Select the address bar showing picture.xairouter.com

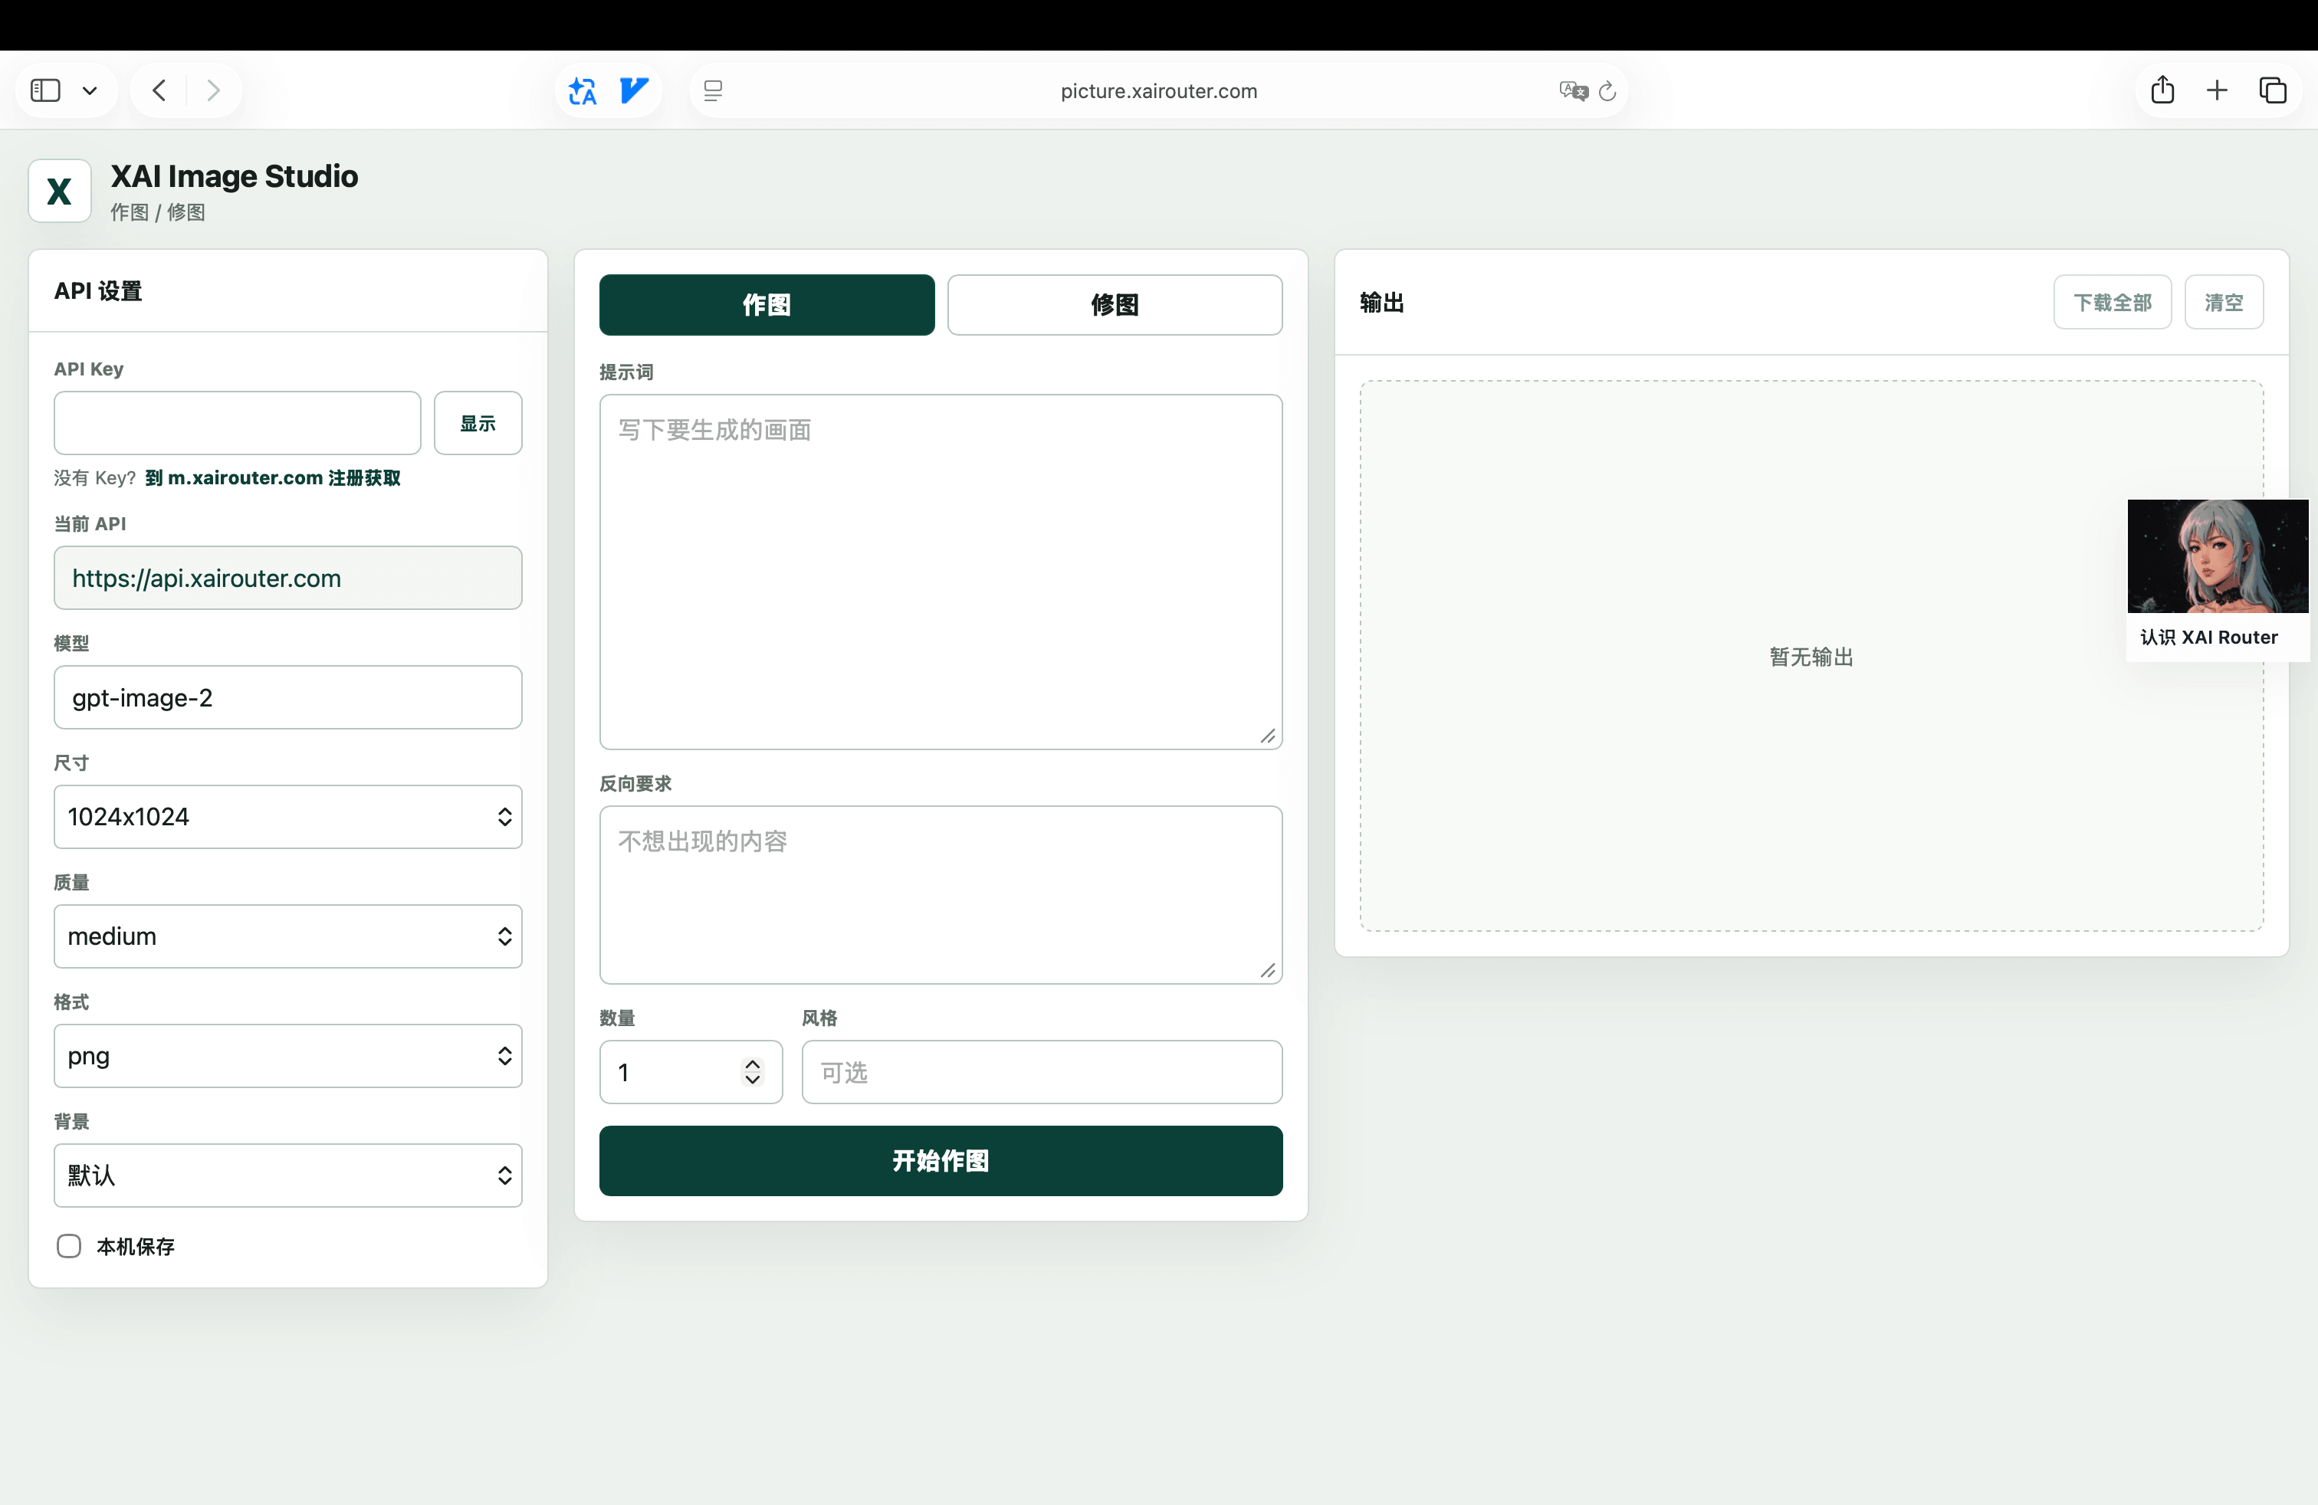click(x=1158, y=90)
